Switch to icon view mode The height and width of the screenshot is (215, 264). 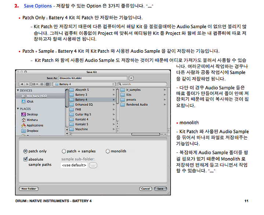(35, 84)
